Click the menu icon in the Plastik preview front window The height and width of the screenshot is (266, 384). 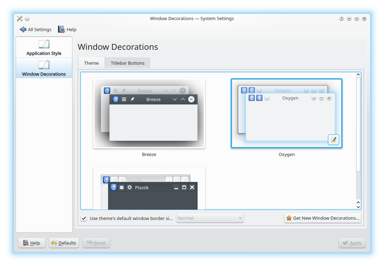pos(122,187)
